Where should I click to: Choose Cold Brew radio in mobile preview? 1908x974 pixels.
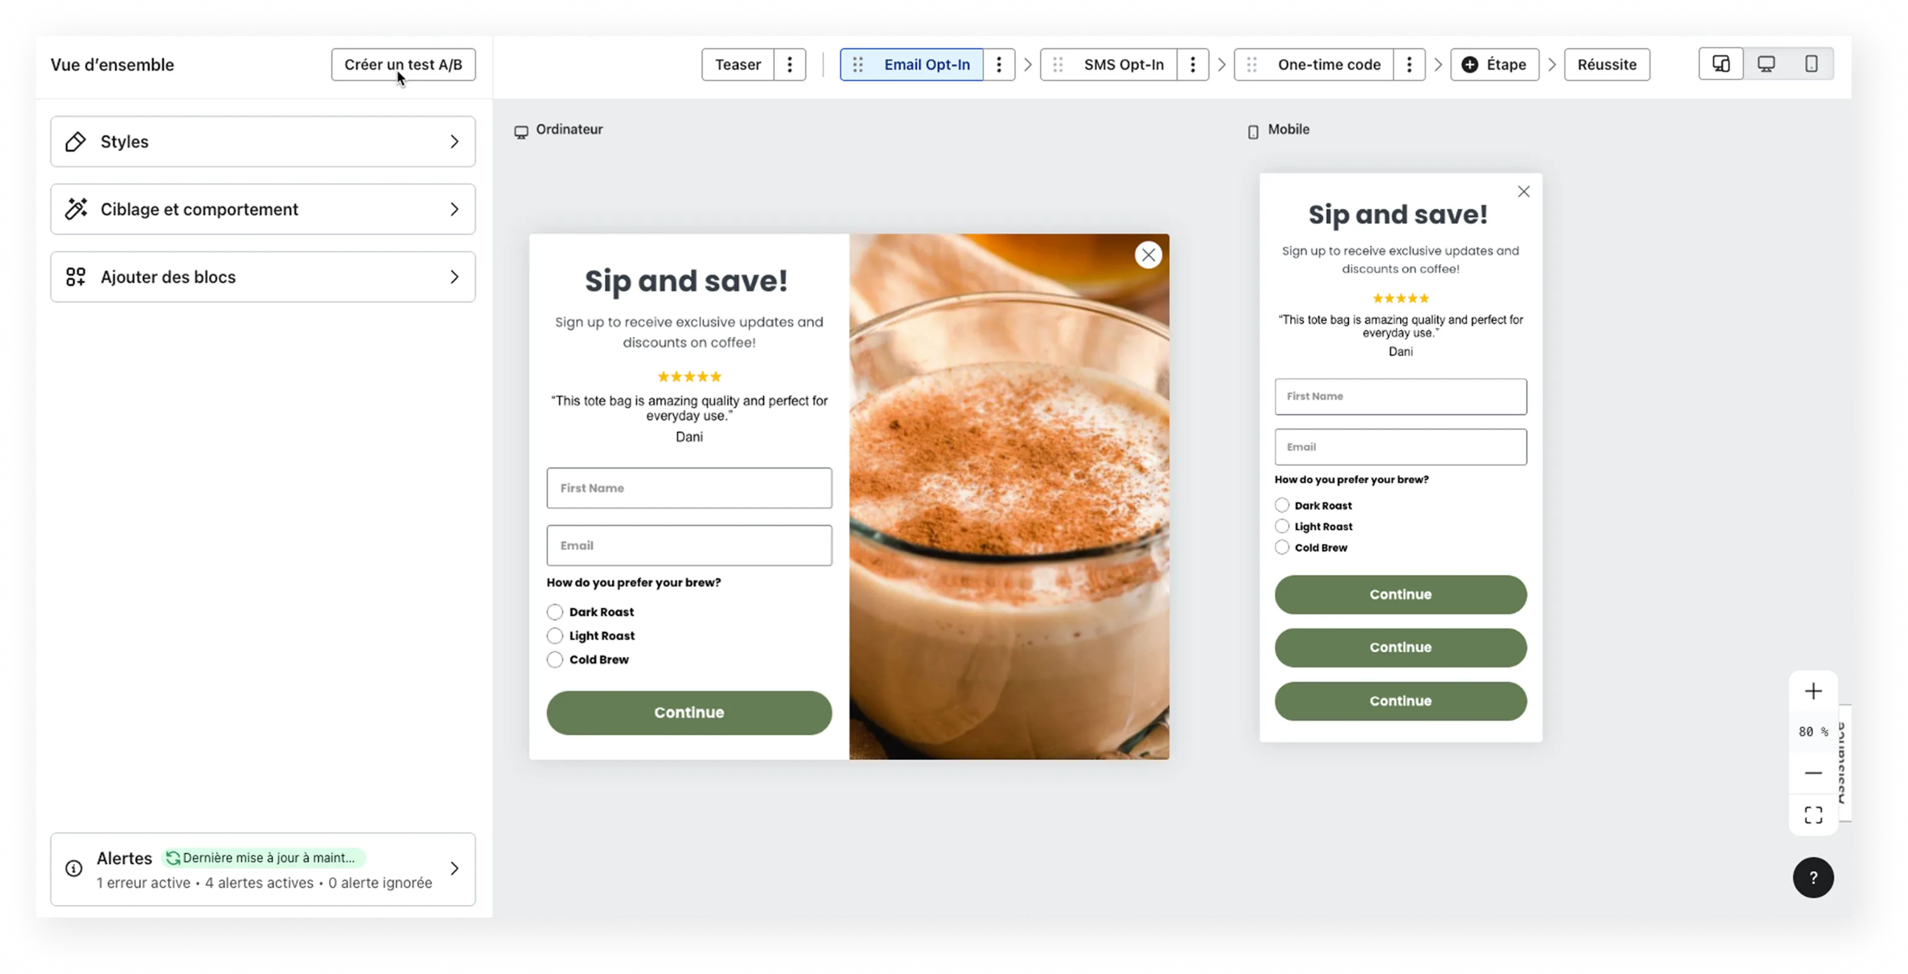[1281, 548]
